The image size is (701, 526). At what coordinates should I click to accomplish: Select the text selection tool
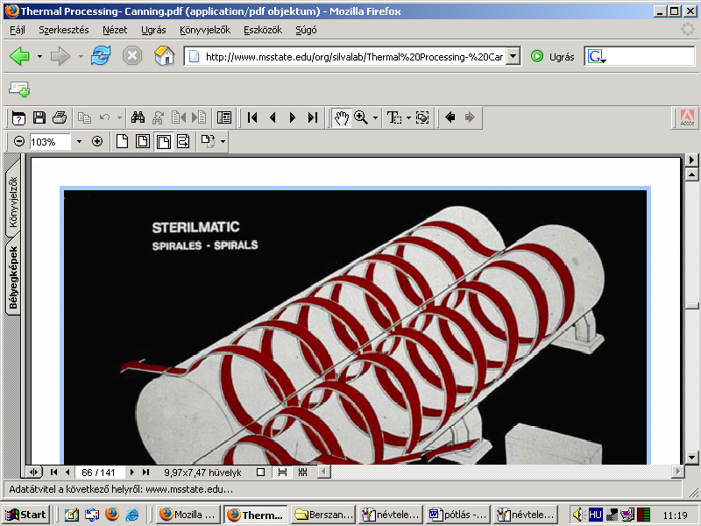tap(393, 117)
